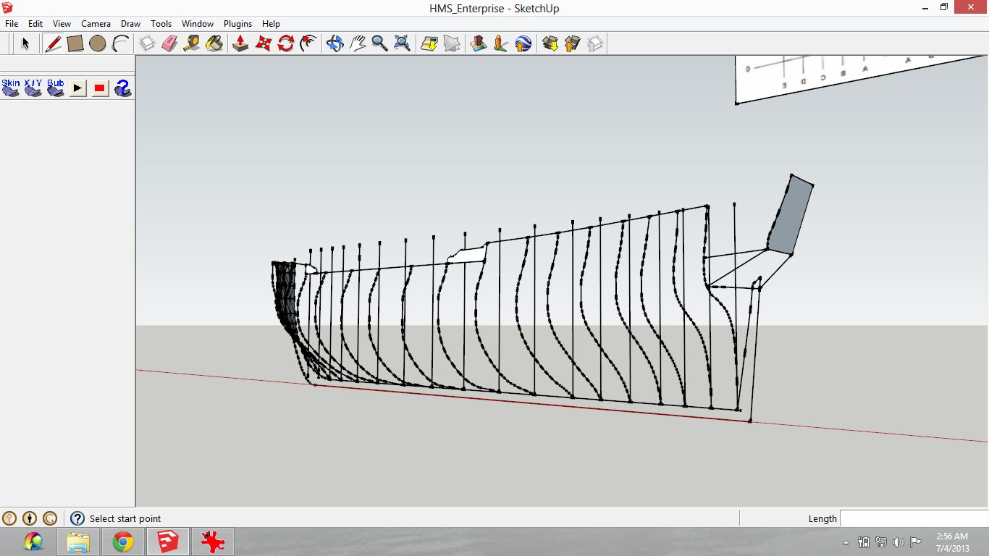The height and width of the screenshot is (556, 989).
Task: Open File Explorer from taskbar
Action: coord(78,542)
